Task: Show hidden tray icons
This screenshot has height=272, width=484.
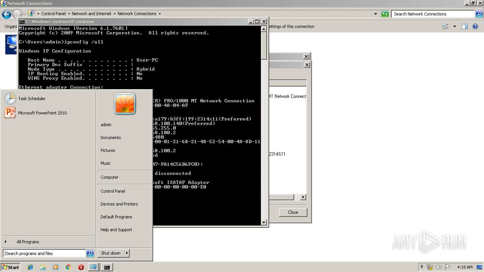Action: pyautogui.click(x=422, y=267)
